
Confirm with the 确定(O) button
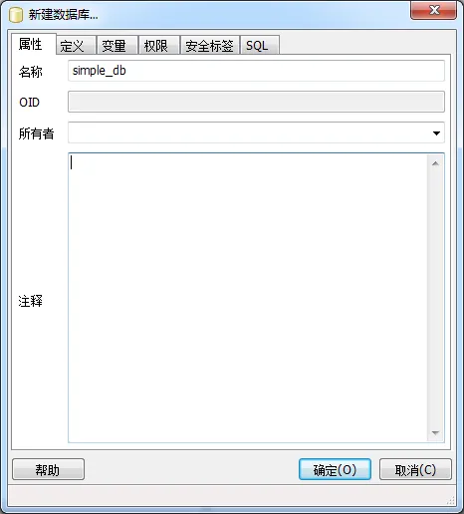click(335, 469)
